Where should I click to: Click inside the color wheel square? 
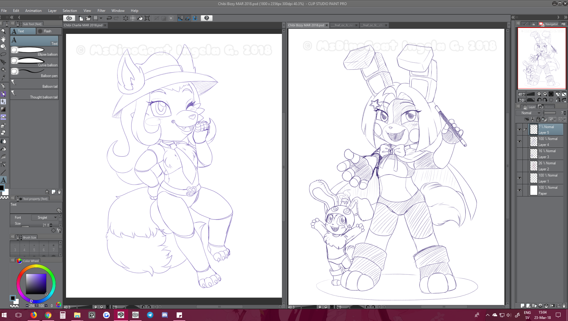(x=36, y=284)
